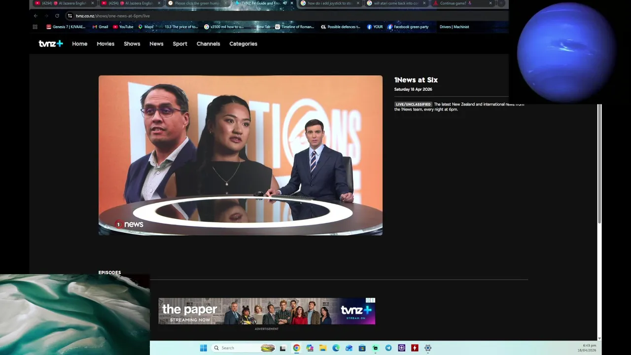The width and height of the screenshot is (631, 355).
Task: Reload the current page
Action: (x=57, y=16)
